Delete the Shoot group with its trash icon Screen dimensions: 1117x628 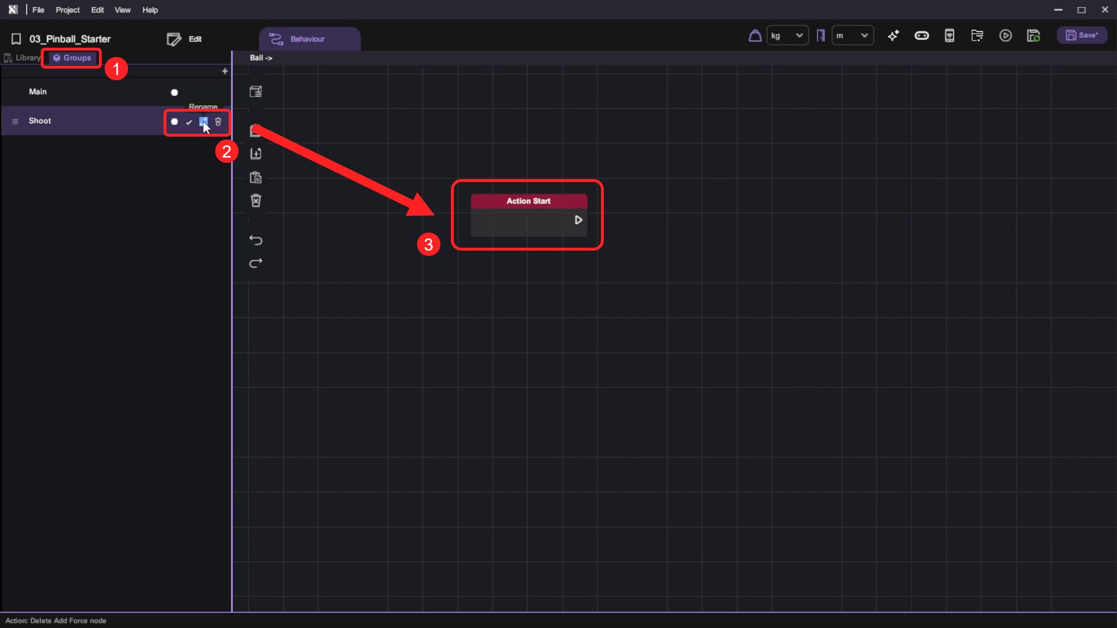[x=218, y=122]
